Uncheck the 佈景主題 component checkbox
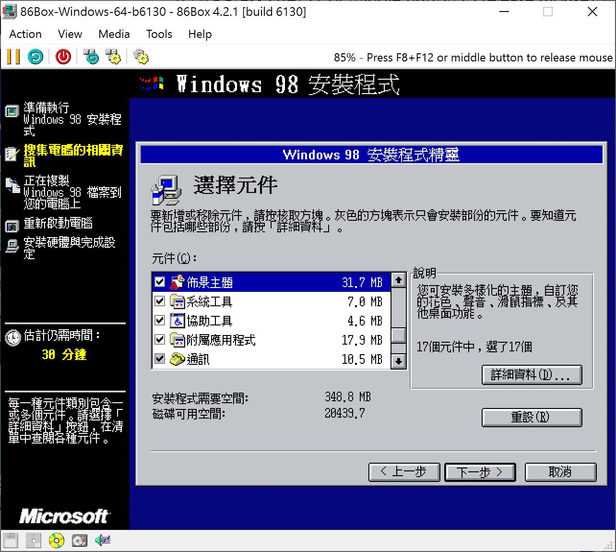616x552 pixels. tap(160, 282)
